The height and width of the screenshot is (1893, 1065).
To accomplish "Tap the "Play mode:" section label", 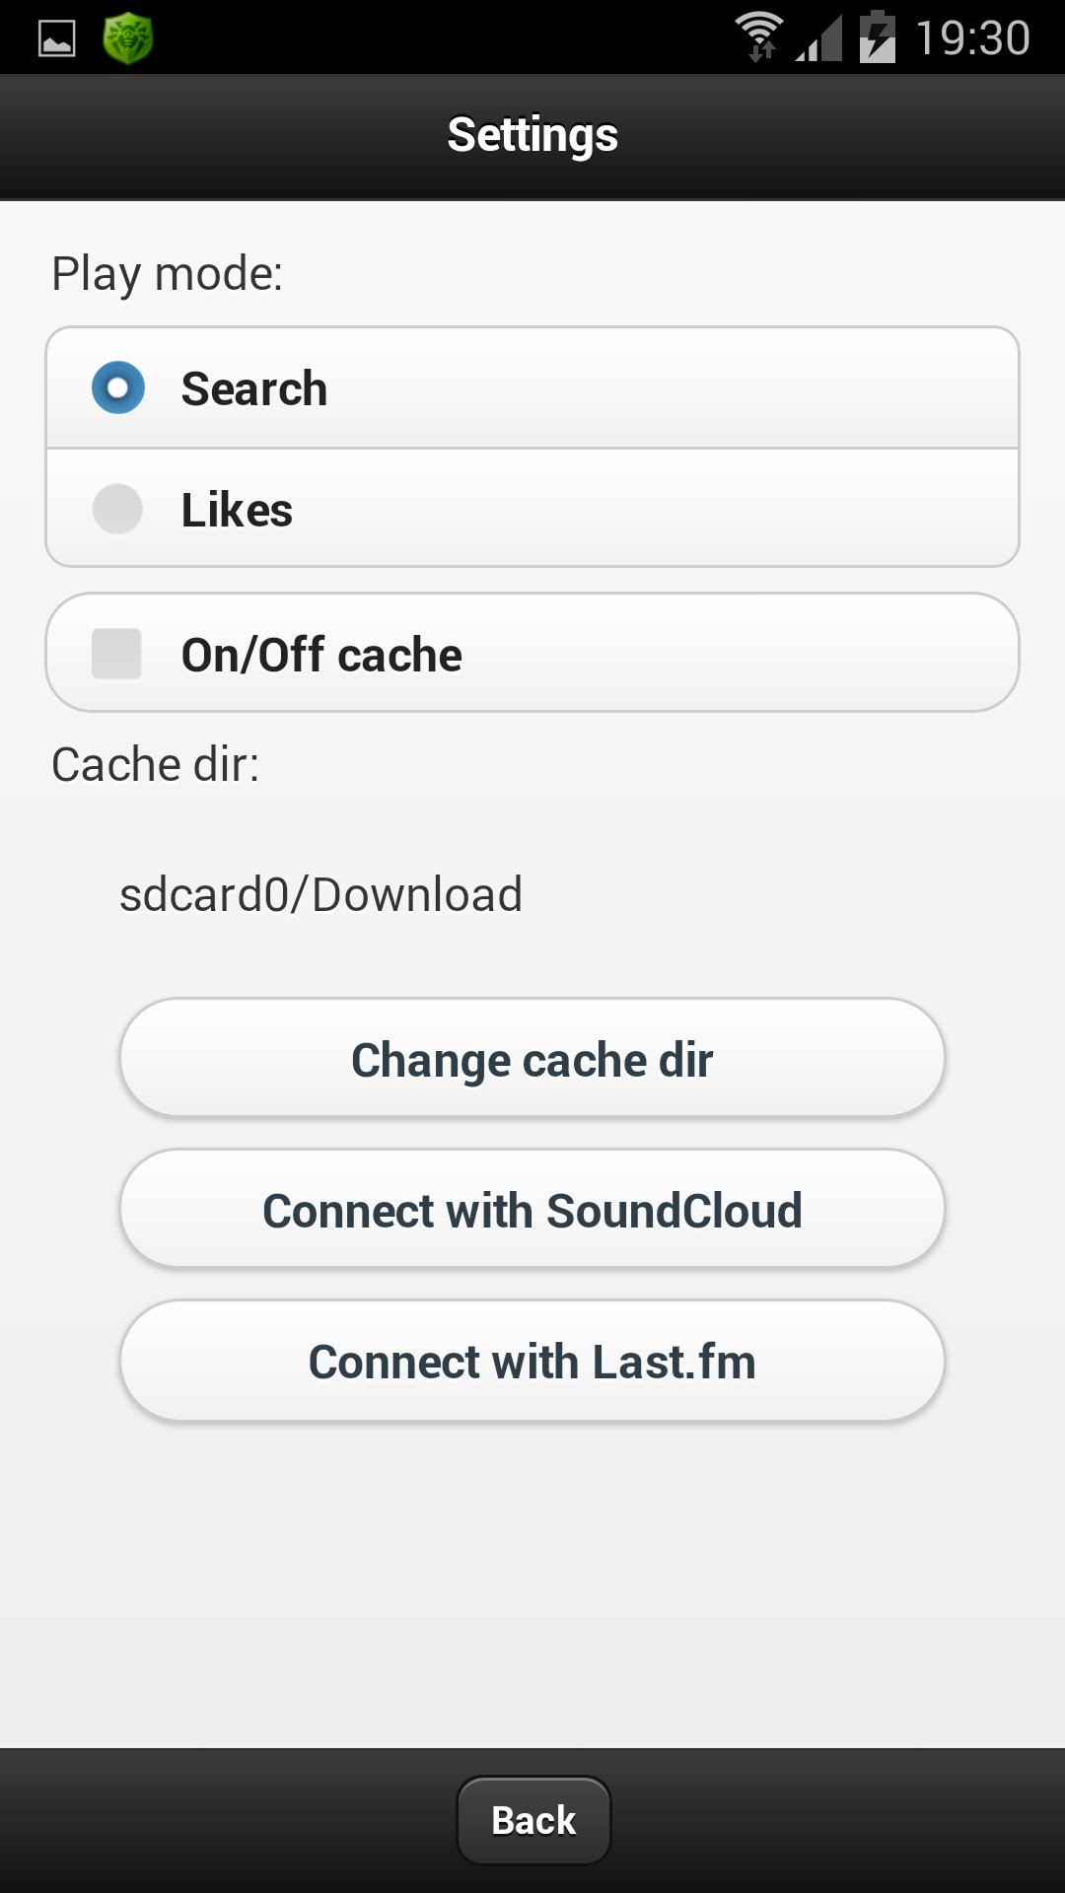I will click(167, 273).
